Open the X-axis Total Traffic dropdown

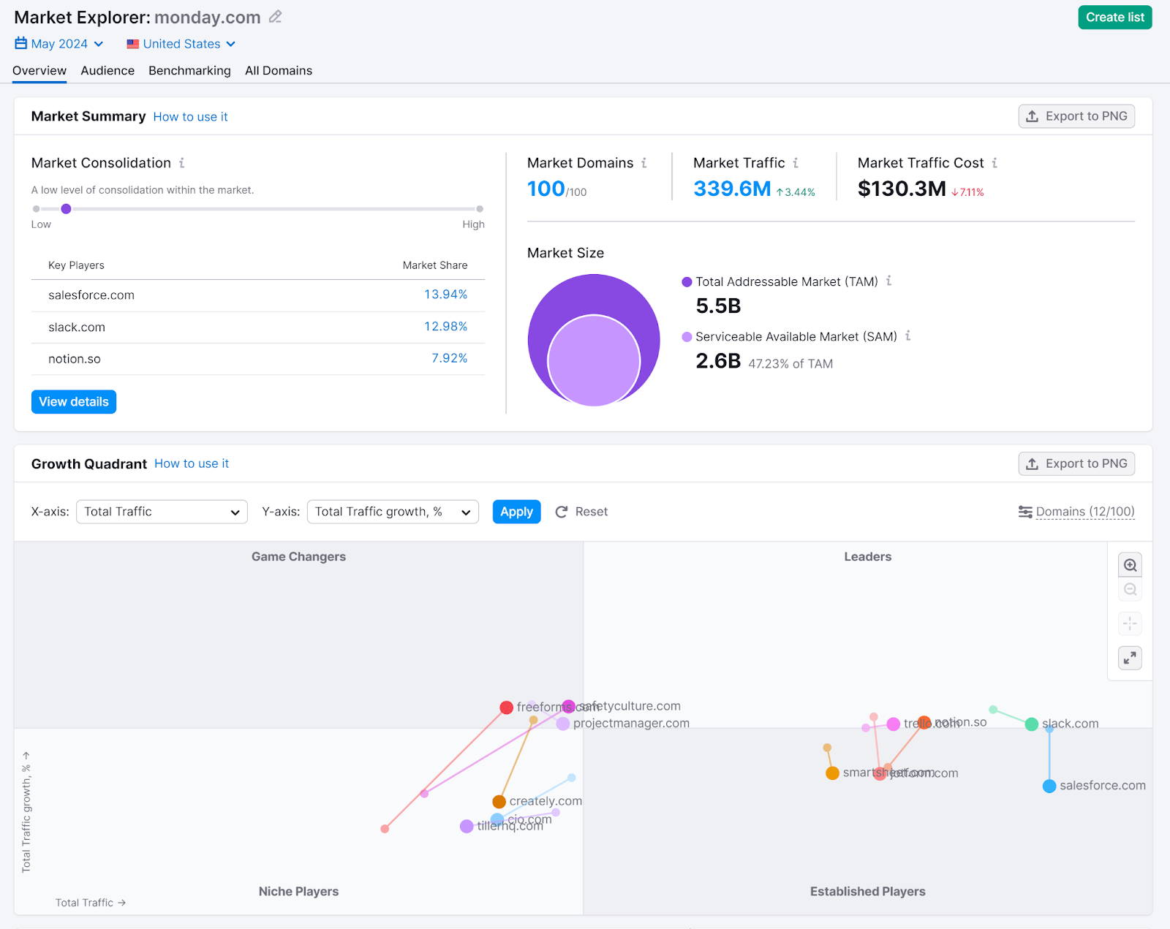[161, 512]
